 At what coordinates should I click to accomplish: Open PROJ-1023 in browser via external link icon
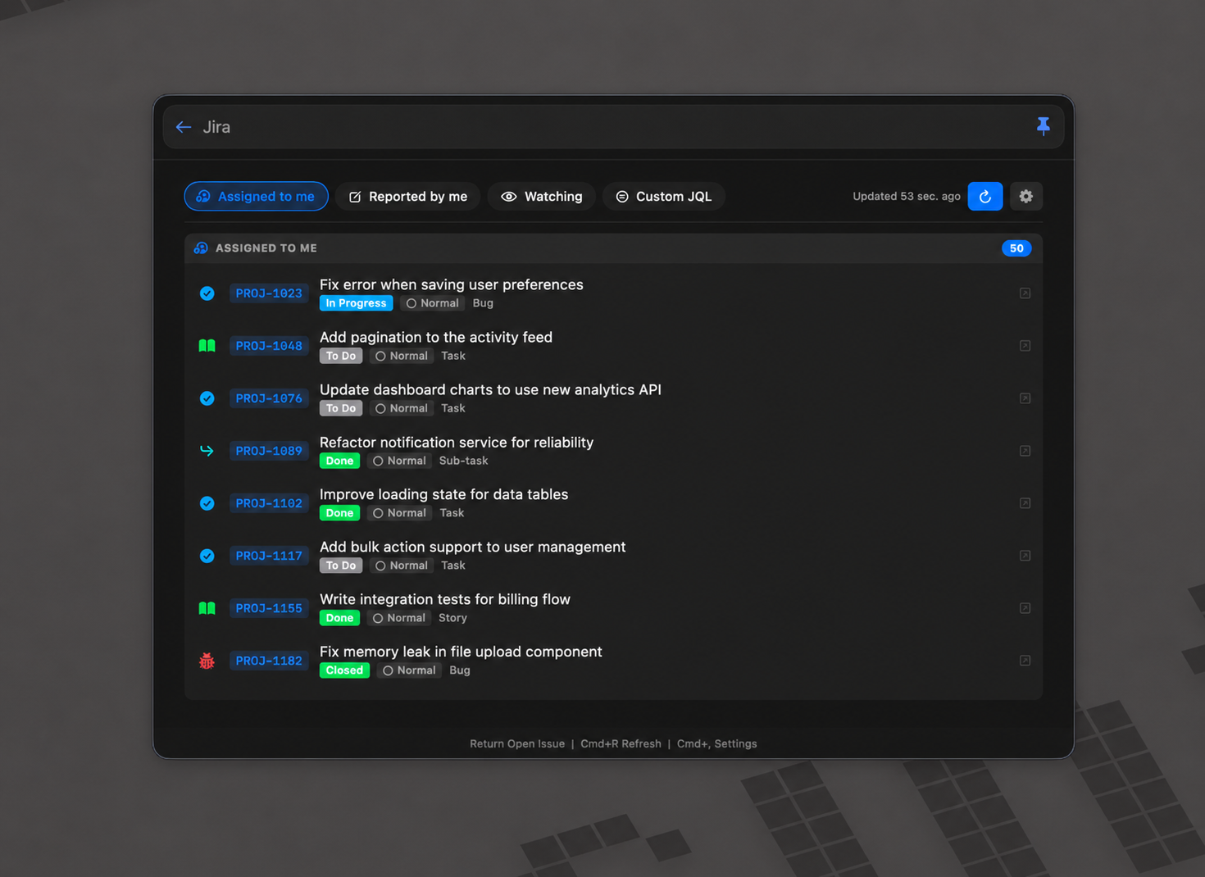pyautogui.click(x=1025, y=293)
